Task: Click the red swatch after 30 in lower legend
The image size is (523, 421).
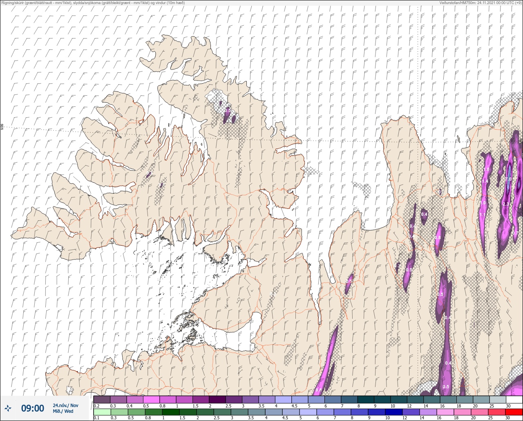Action: point(514,412)
